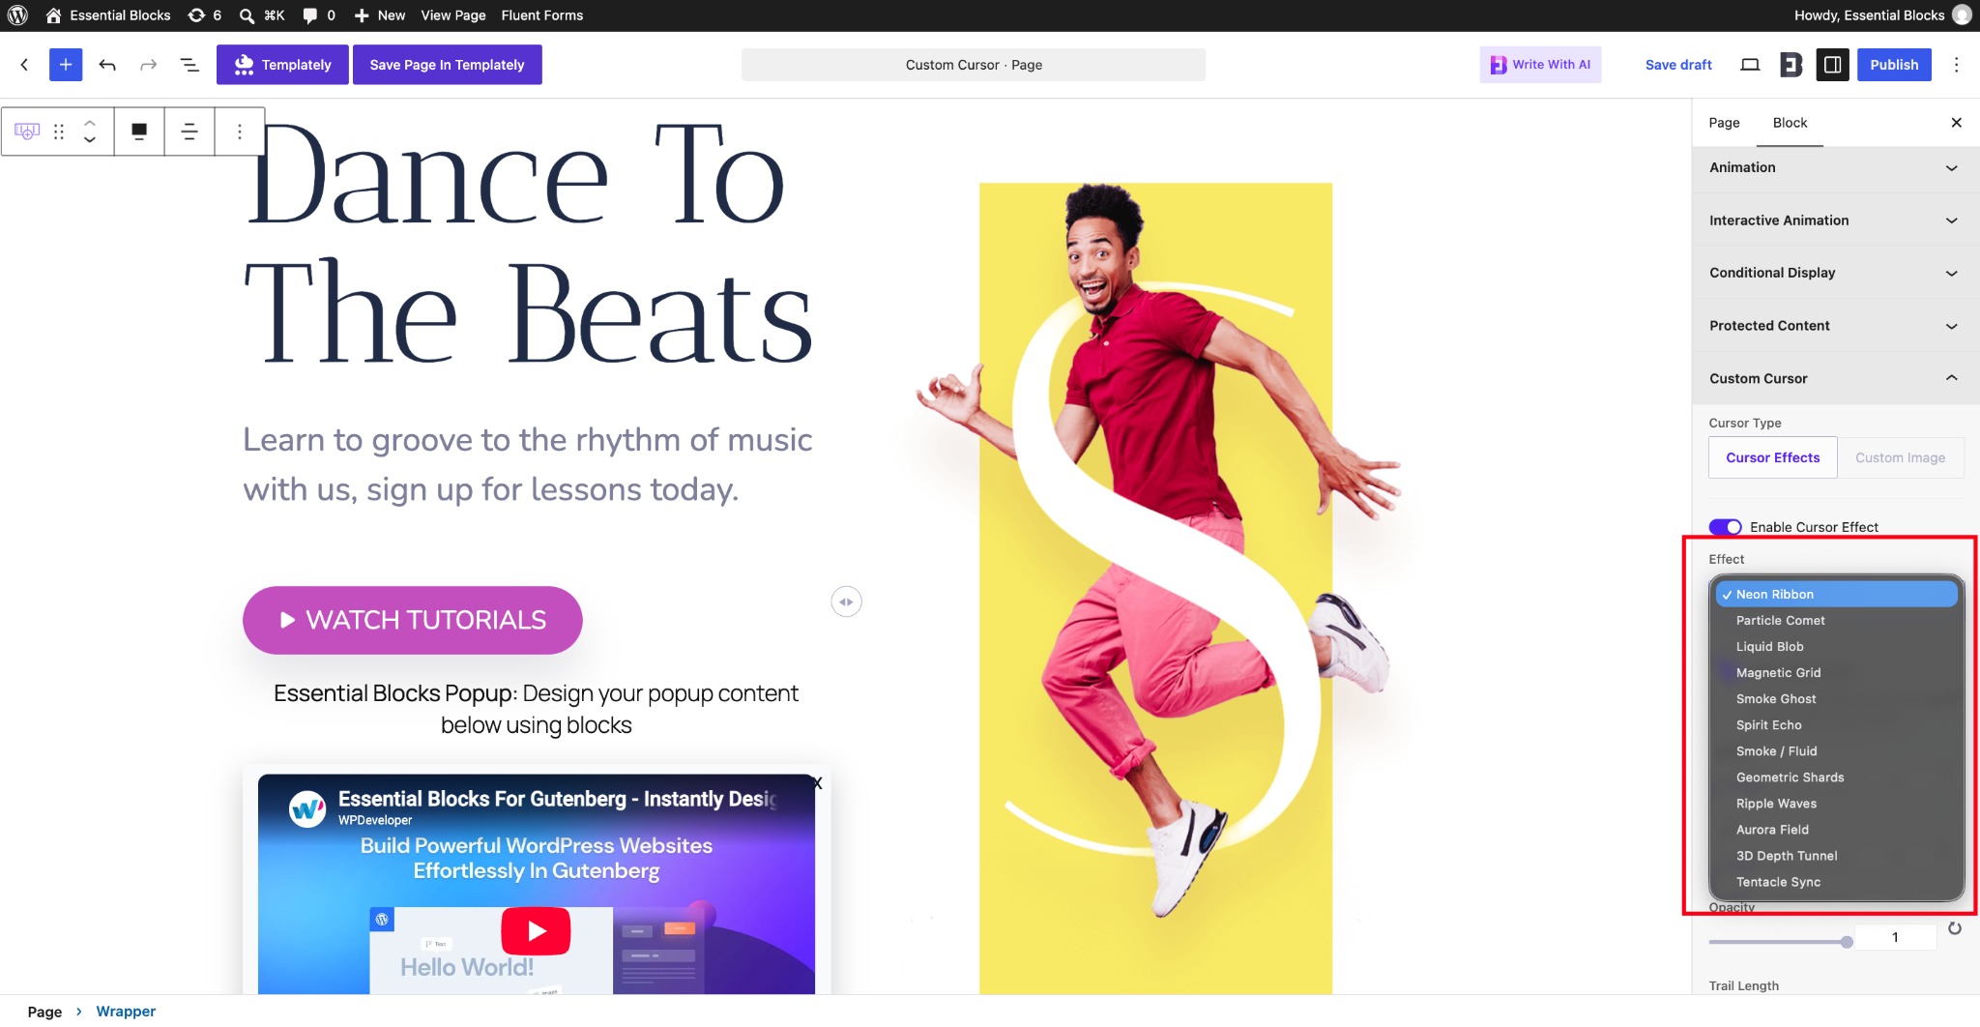Click the Publish button
The height and width of the screenshot is (1027, 1980).
(1894, 65)
